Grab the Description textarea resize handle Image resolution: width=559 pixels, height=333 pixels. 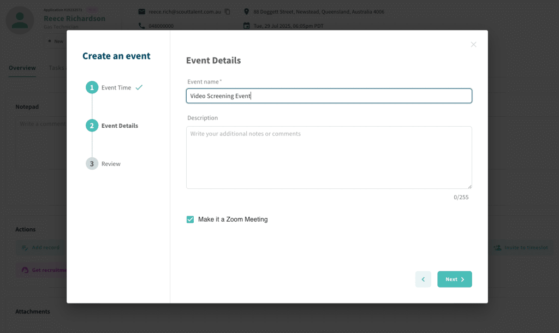(x=469, y=186)
